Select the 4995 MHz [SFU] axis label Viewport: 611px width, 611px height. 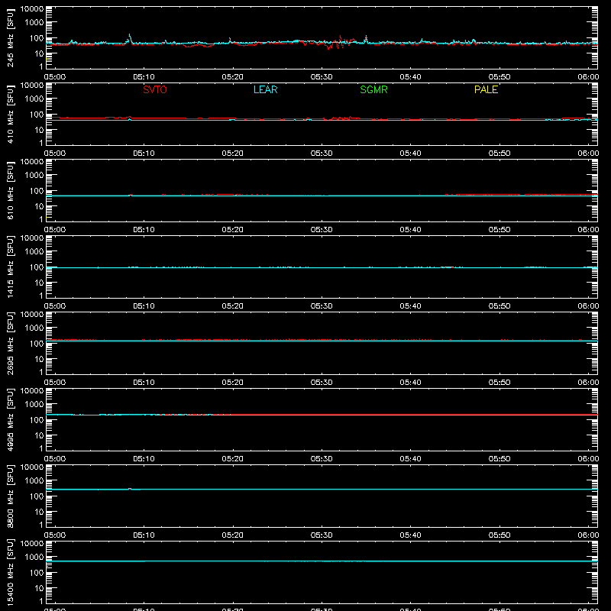pyautogui.click(x=10, y=419)
